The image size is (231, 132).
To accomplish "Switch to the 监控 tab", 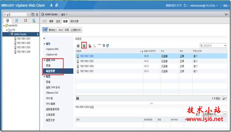I will pos(58,21).
